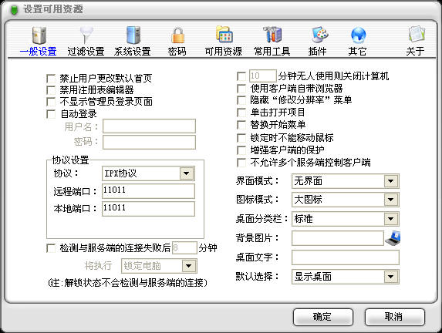The image size is (442, 333).
Task: Cancel dialog with 取消 button
Action: 395,317
